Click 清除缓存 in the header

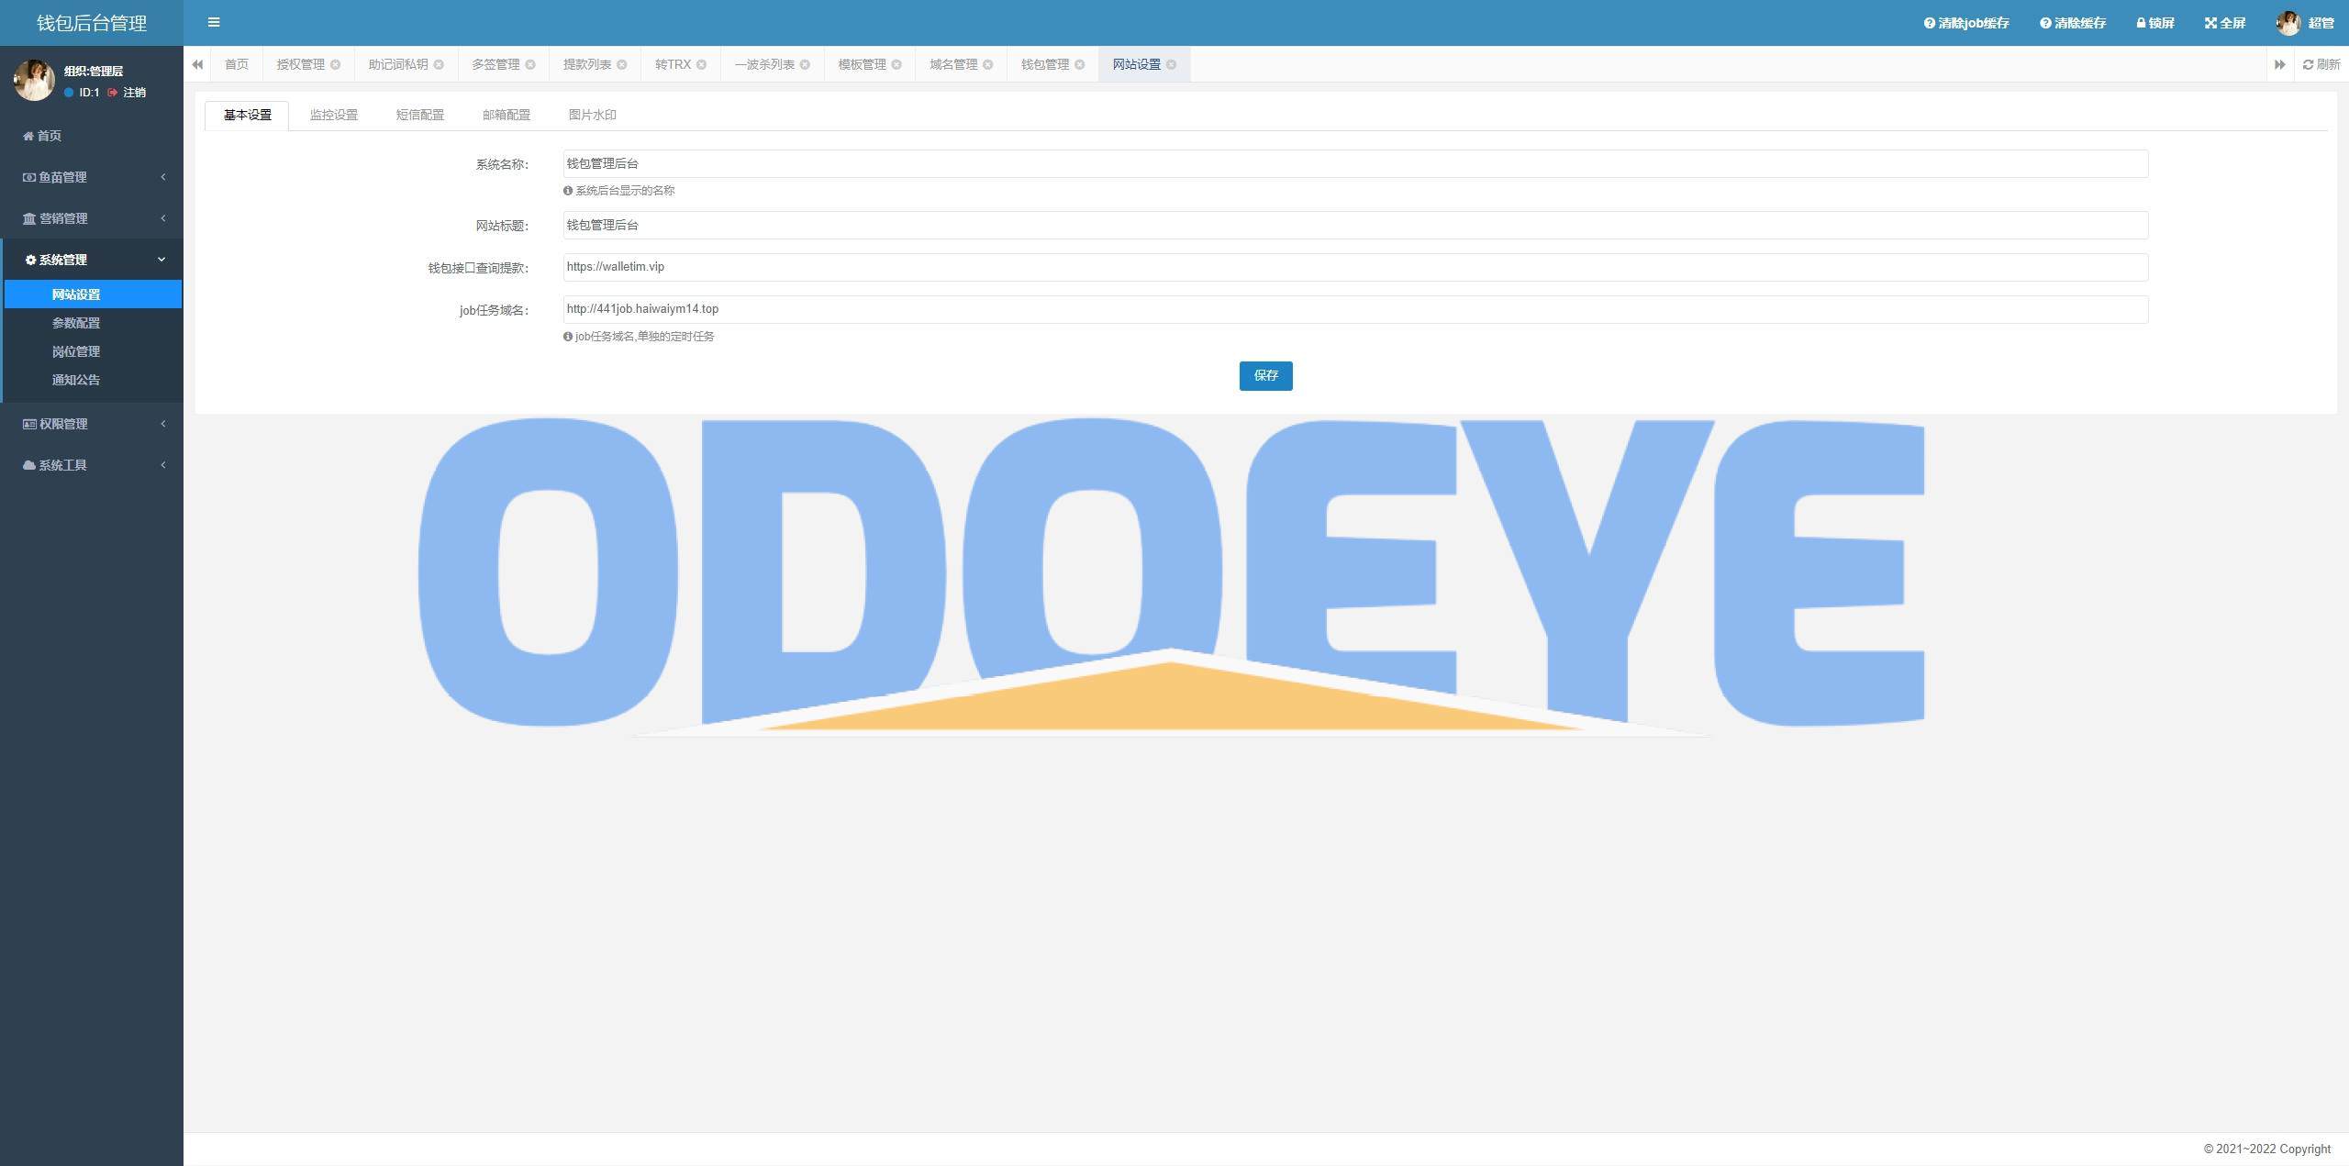click(x=2073, y=23)
